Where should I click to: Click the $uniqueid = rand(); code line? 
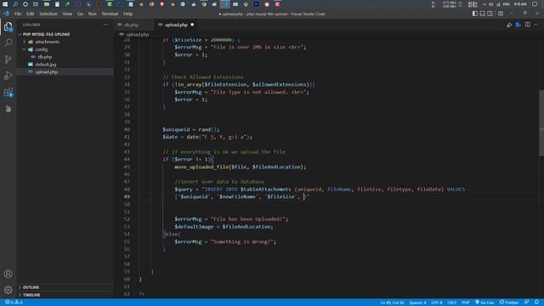click(190, 129)
